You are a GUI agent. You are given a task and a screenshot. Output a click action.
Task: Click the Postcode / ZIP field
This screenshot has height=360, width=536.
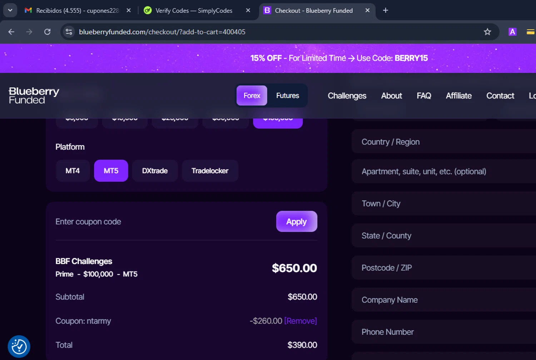pos(444,268)
